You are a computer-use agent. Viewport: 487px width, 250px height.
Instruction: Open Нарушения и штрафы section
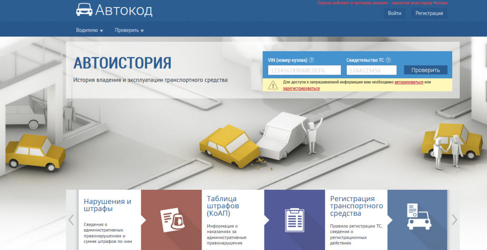(107, 204)
